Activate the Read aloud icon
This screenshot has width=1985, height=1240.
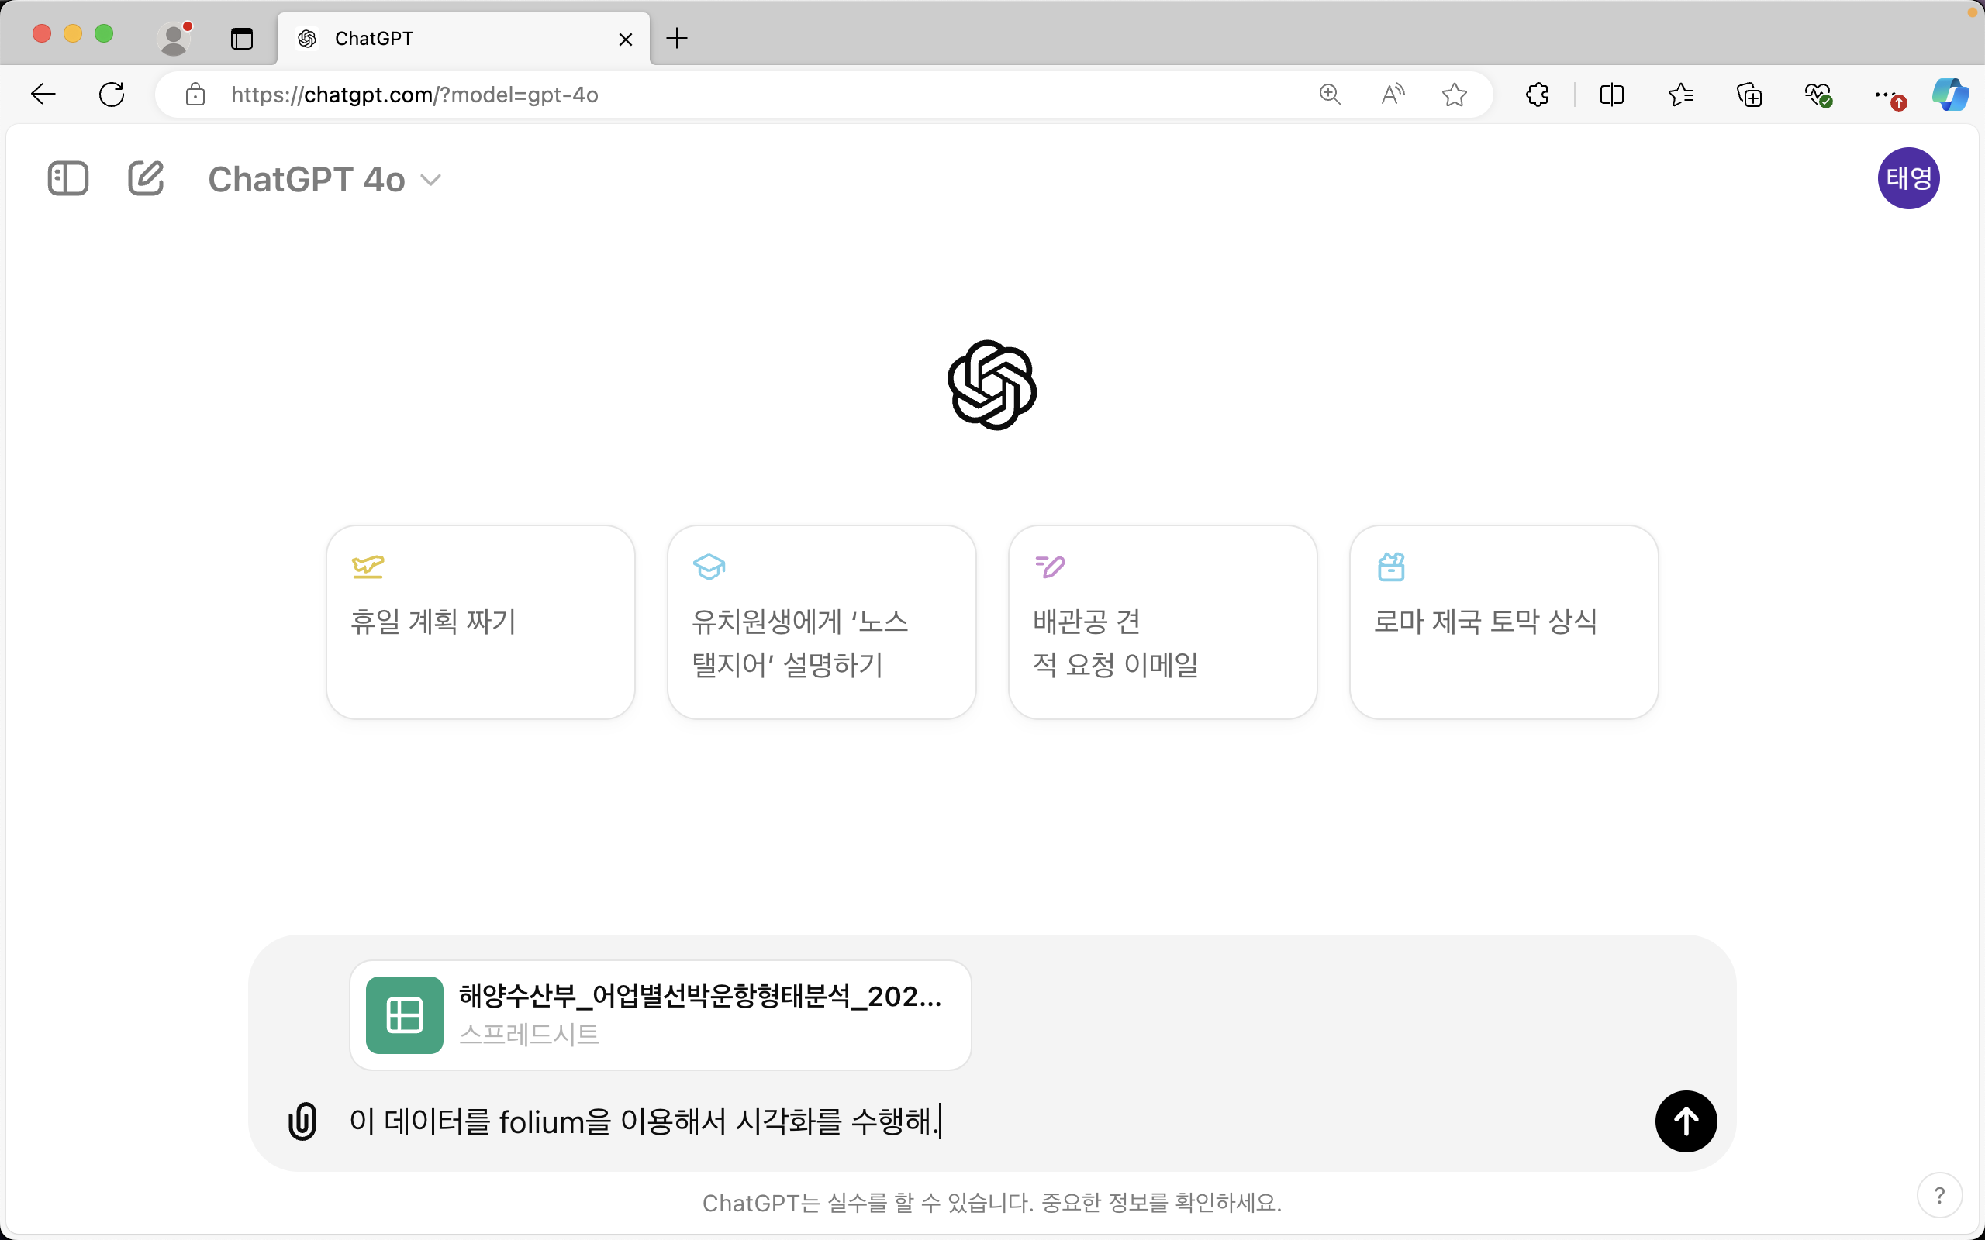[1393, 95]
